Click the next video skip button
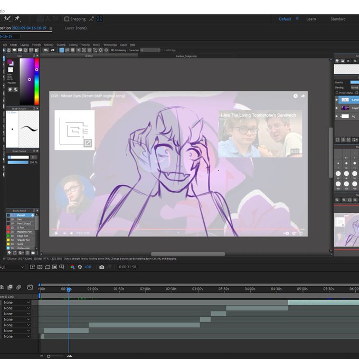Screen dimensions: 359x359 pos(65,233)
